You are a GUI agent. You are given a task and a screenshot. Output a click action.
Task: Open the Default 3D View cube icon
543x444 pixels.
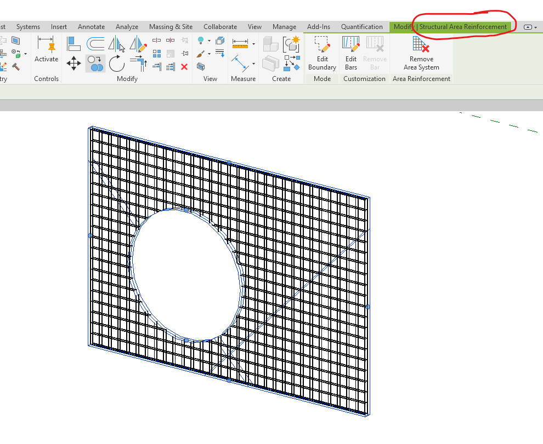click(x=219, y=40)
